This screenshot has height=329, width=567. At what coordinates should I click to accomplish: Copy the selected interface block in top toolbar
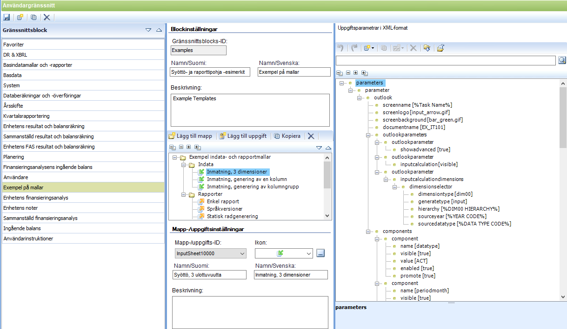click(33, 17)
